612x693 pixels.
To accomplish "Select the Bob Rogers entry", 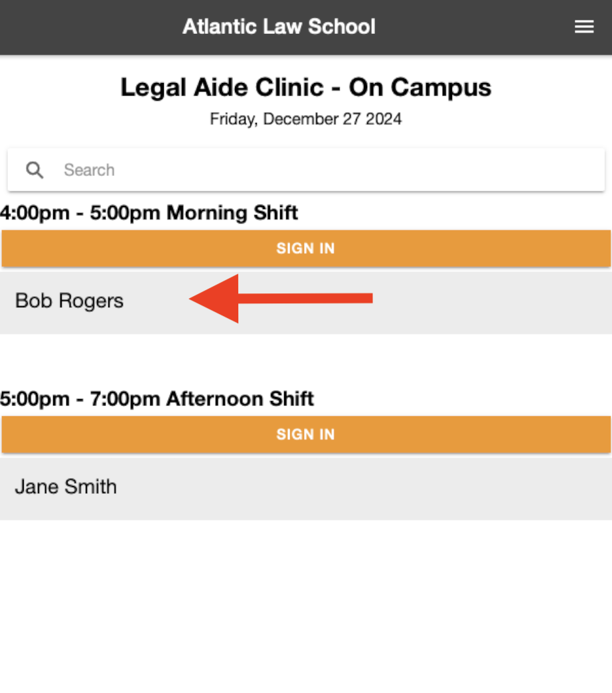I will click(x=70, y=301).
